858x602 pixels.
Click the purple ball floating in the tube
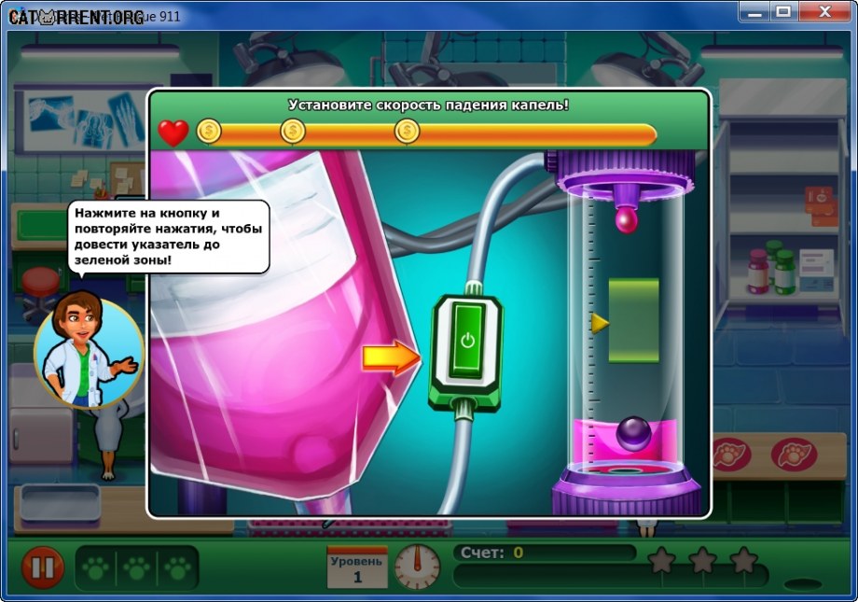[x=633, y=434]
